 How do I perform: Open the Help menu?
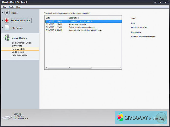click(x=18, y=7)
